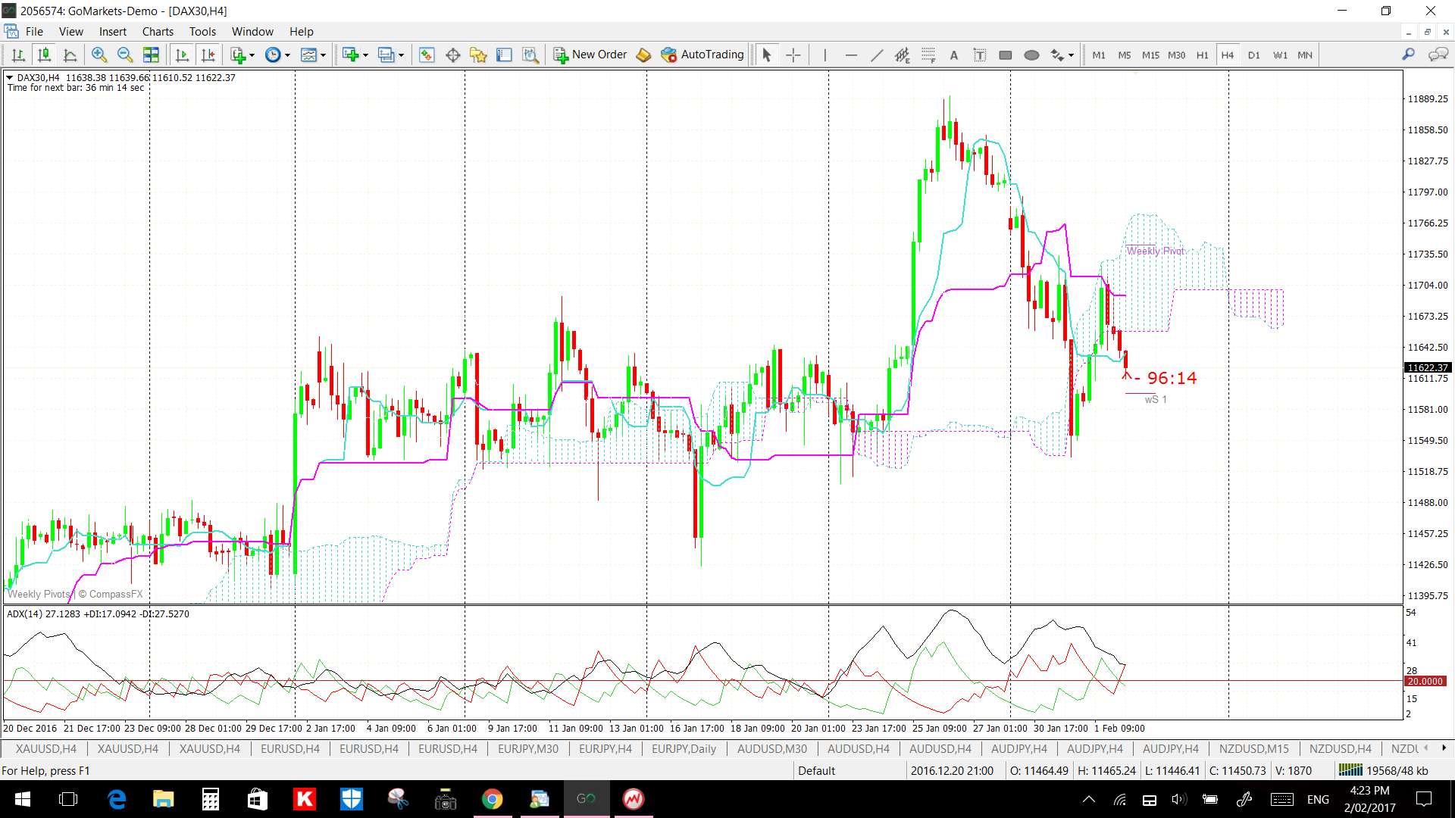The height and width of the screenshot is (818, 1455).
Task: Toggle chart shift from right border
Action: (208, 55)
